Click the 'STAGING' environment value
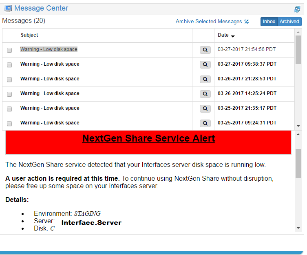The image size is (307, 255). [87, 213]
